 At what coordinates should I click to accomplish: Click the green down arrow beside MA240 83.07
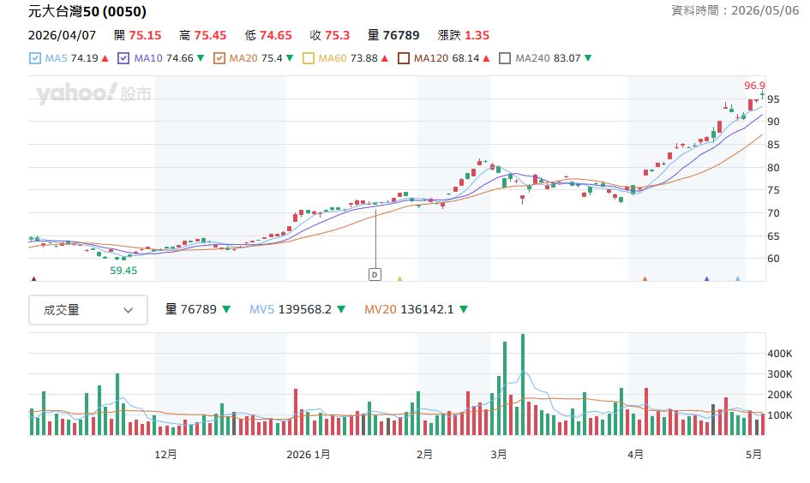click(588, 58)
